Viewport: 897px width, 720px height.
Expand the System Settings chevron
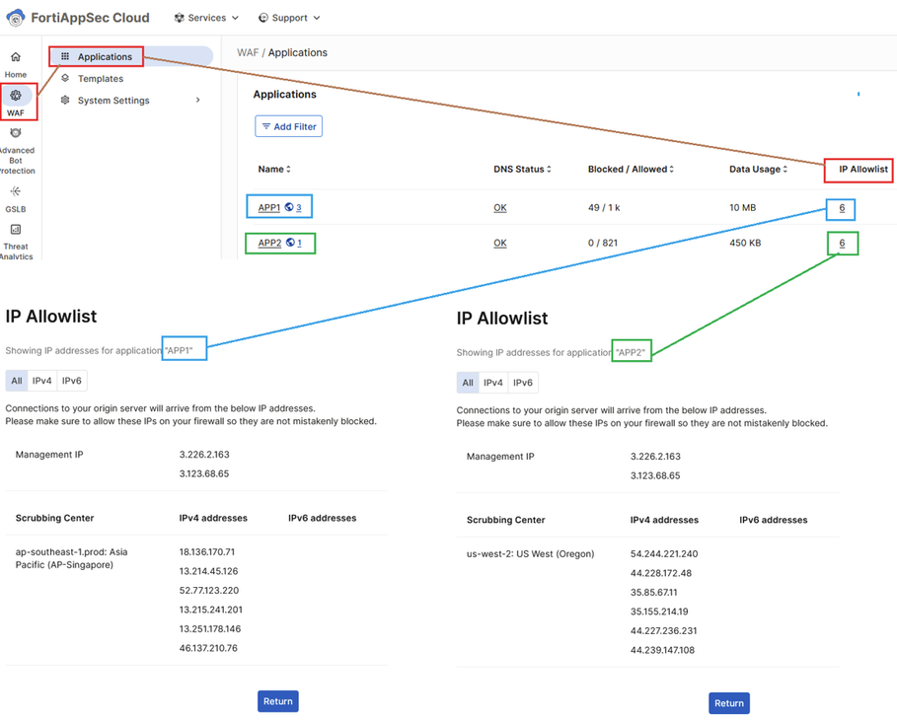tap(198, 100)
